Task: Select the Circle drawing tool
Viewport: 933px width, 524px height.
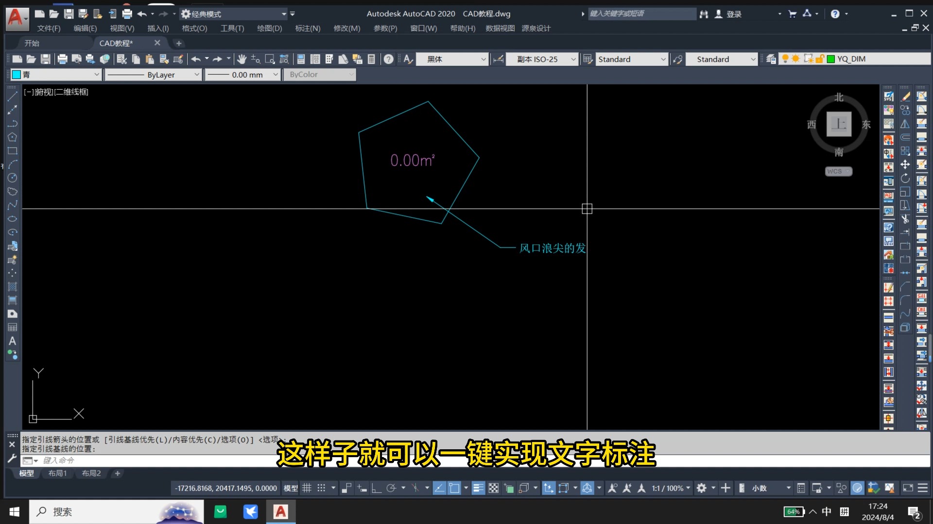Action: pos(12,178)
